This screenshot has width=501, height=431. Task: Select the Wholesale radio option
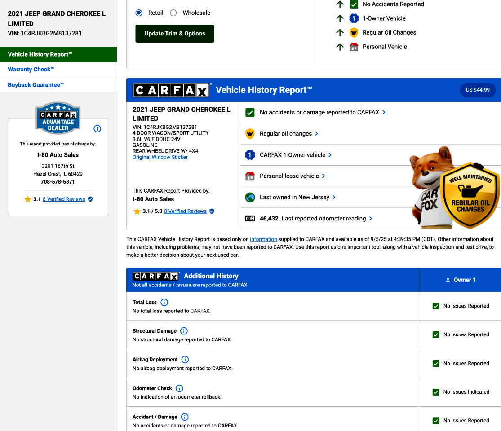(x=173, y=13)
